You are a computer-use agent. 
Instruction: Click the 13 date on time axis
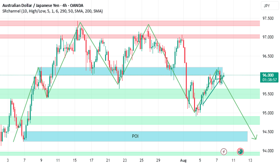[250, 160]
